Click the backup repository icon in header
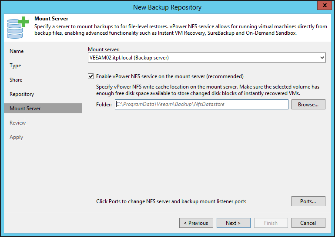 (x=17, y=27)
